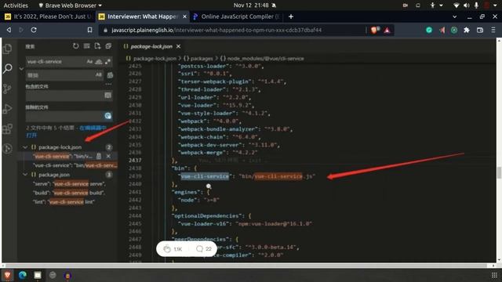Open the Explorer icon in VS Code sidebar
The image size is (502, 282).
(7, 49)
